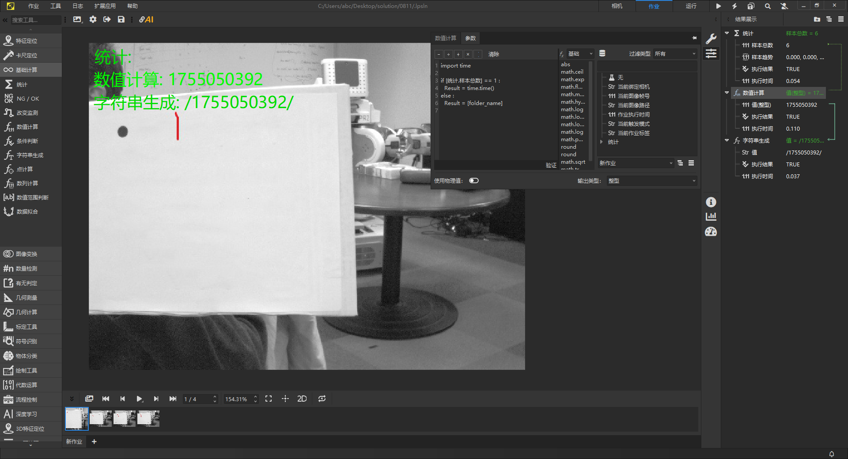
Task: Click the 验证 button under code editor
Action: pyautogui.click(x=551, y=166)
